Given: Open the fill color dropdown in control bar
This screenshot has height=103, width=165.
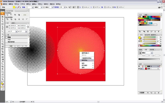Looking at the screenshot, I should pyautogui.click(x=16, y=7).
